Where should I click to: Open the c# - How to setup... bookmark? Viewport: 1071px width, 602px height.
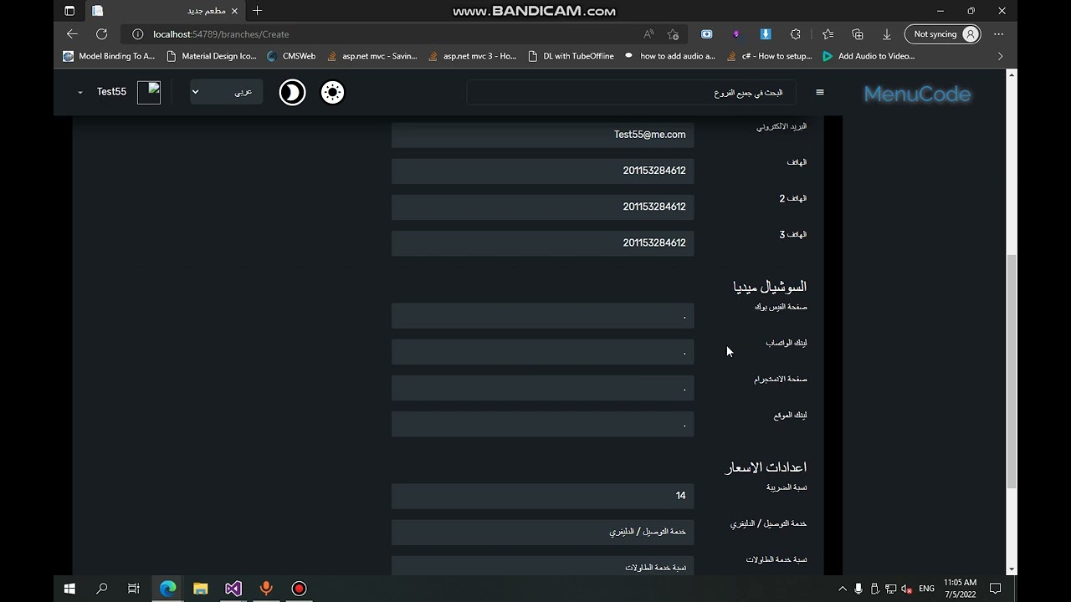[x=770, y=56]
